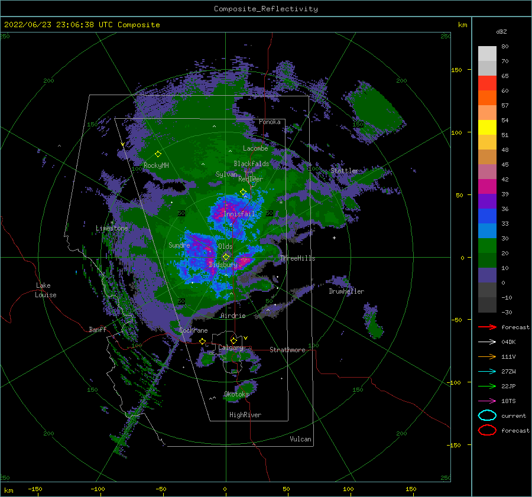Click the RockyMH map label

[156, 165]
